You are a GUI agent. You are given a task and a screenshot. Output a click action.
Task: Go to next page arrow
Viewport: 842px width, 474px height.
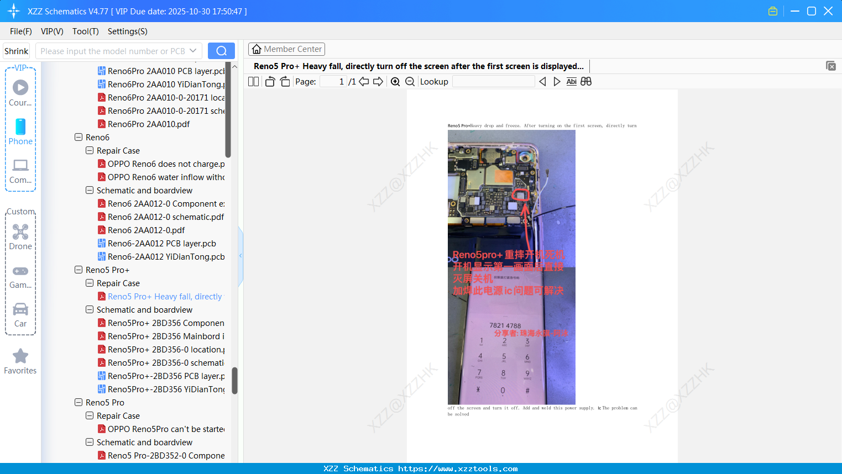378,82
